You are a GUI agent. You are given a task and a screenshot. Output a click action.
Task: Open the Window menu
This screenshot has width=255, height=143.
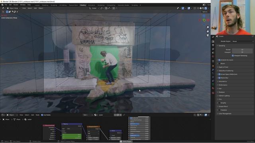[x=23, y=5]
